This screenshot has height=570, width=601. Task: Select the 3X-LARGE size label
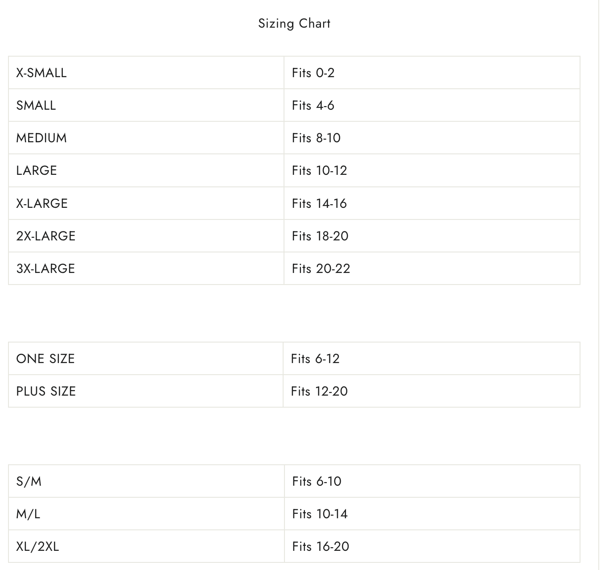(x=46, y=268)
